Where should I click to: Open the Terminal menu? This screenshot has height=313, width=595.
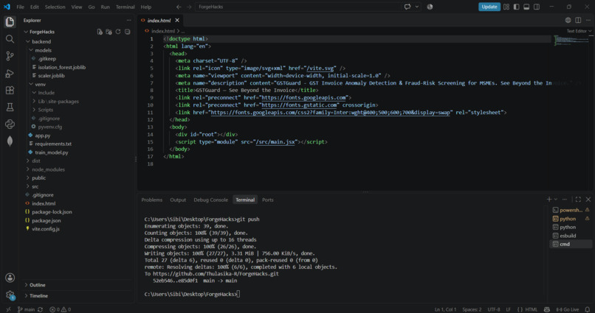tap(125, 7)
